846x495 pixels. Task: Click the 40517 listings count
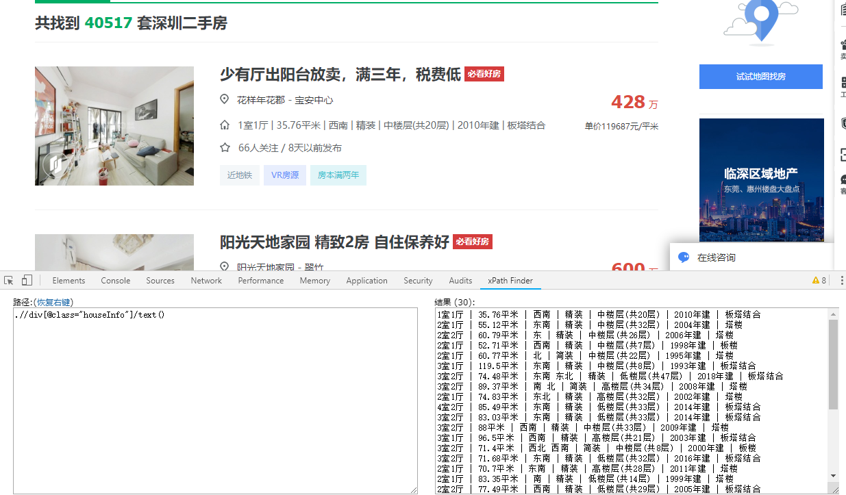(108, 23)
